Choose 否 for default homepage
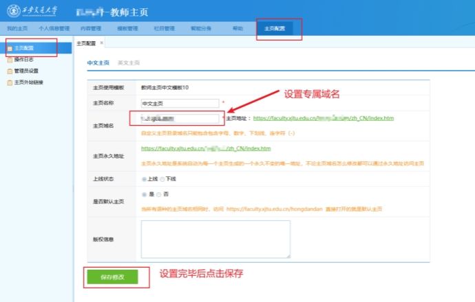The width and height of the screenshot is (475, 302). coord(158,194)
